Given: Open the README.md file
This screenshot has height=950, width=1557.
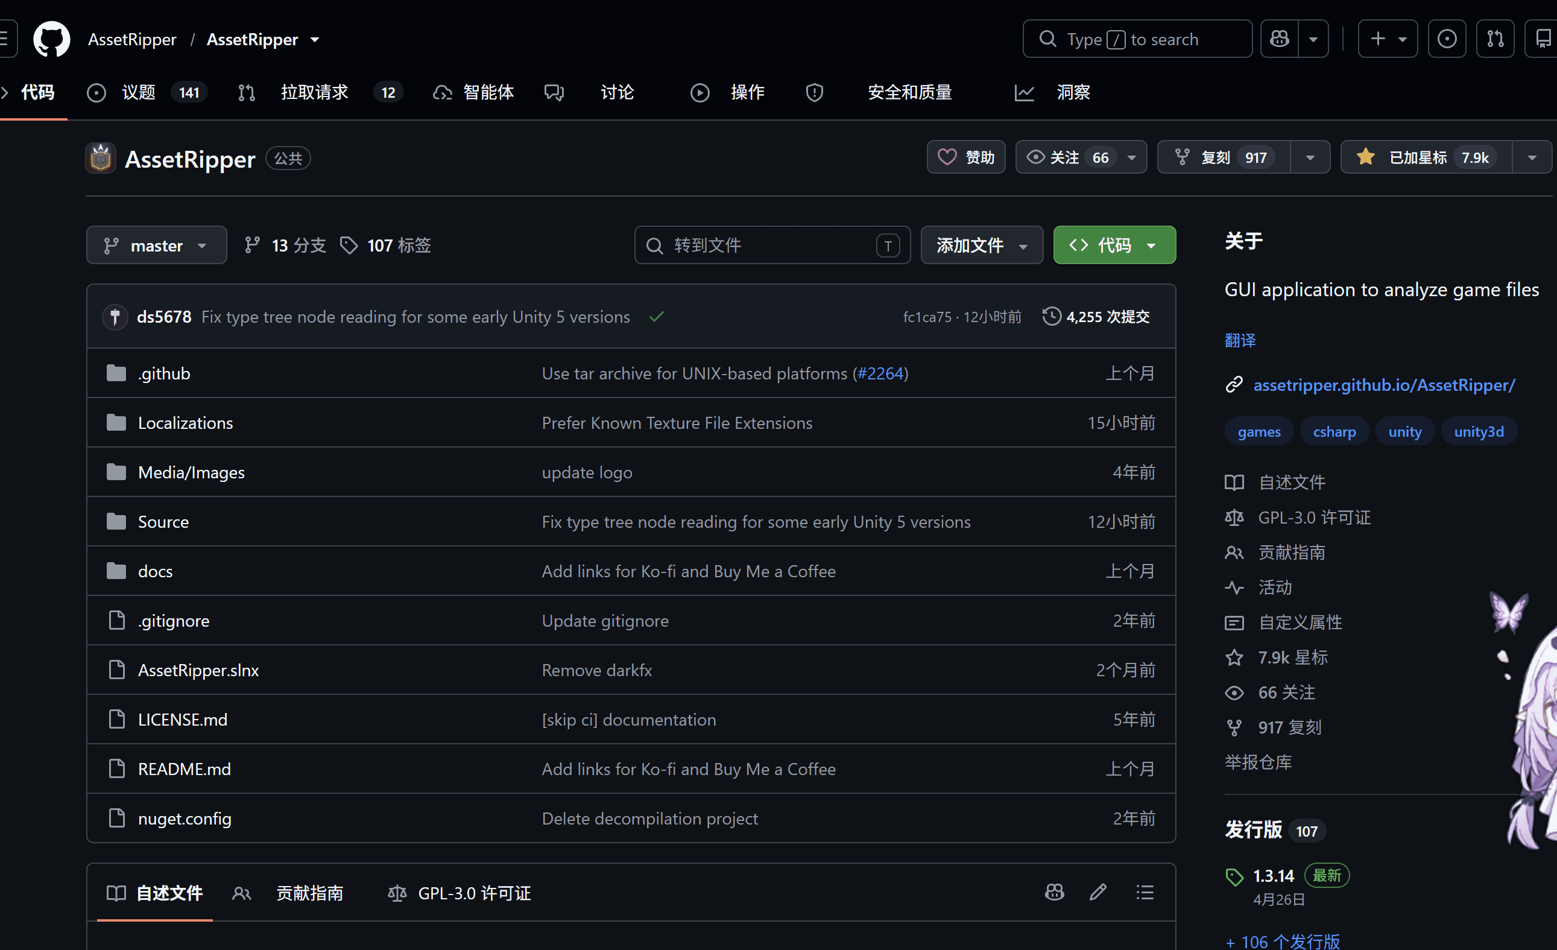Looking at the screenshot, I should click(x=185, y=768).
